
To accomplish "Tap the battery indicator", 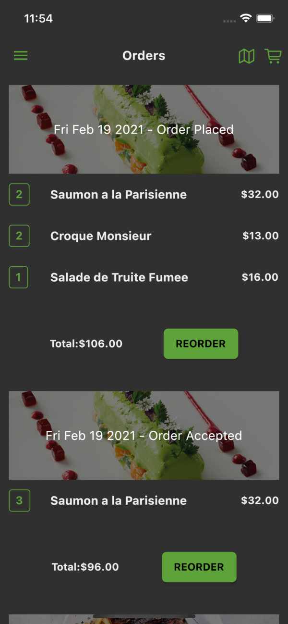I will [x=265, y=18].
